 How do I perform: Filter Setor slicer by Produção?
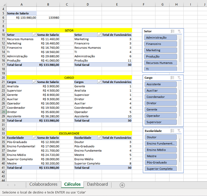[x=160, y=56]
